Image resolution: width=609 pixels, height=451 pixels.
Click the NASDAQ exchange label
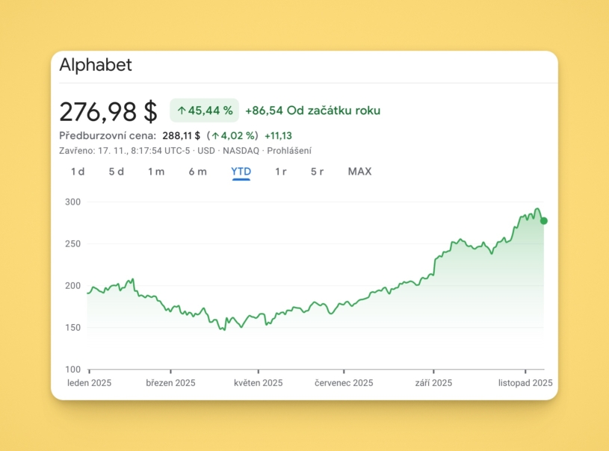coord(241,151)
